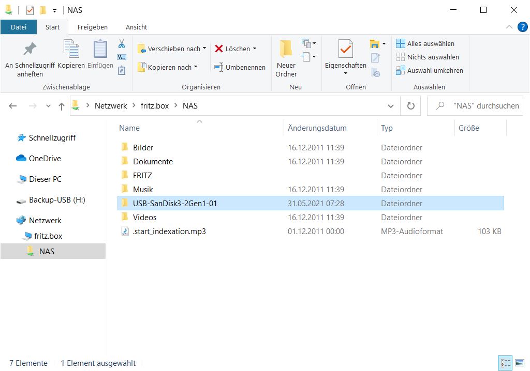Refresh the current folder view
The image size is (530, 371).
(410, 106)
